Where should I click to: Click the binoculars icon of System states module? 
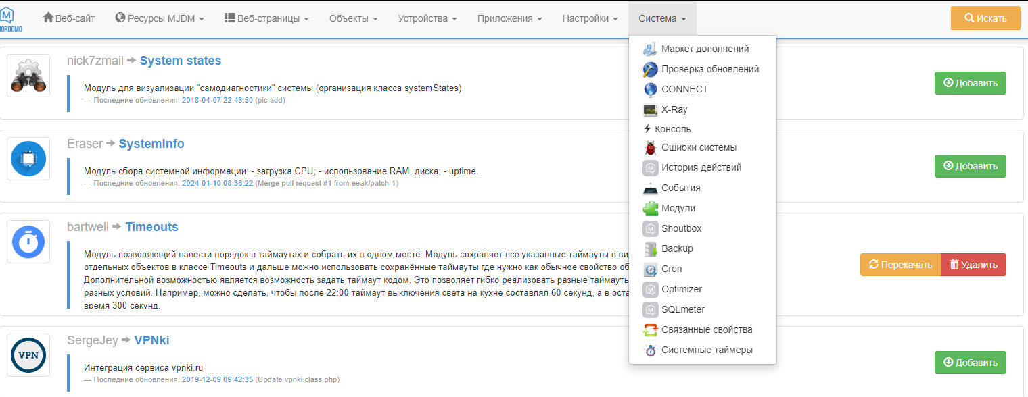coord(28,75)
